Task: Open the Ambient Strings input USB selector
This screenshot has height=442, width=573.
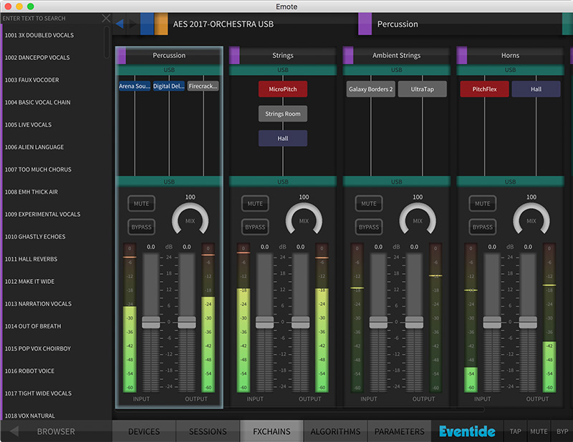Action: (x=397, y=69)
